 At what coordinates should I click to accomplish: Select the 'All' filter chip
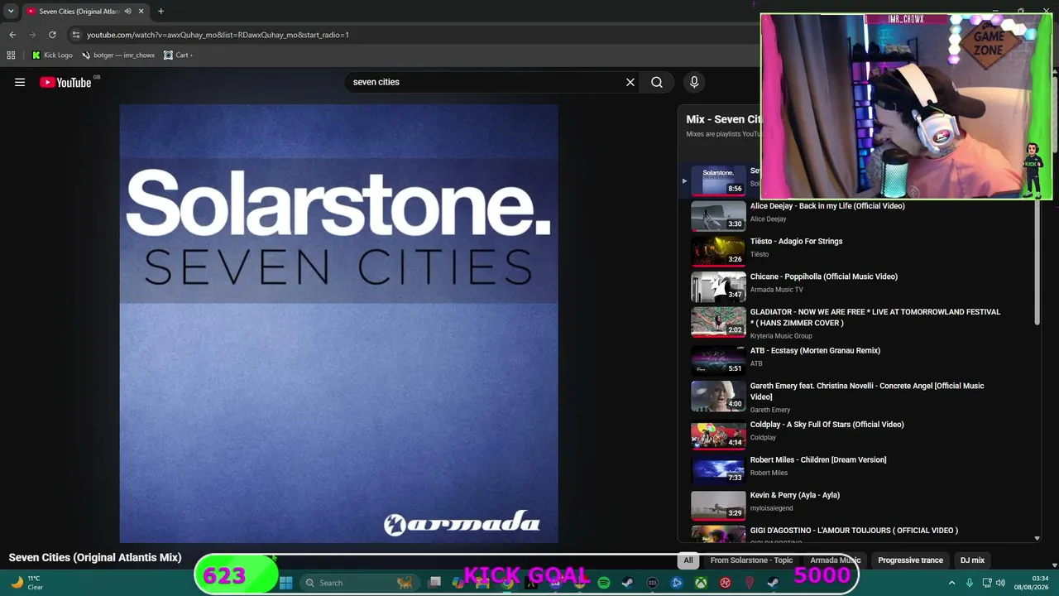coord(688,560)
